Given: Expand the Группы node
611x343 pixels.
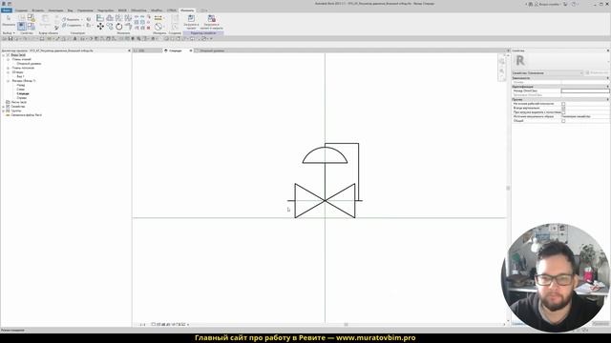Looking at the screenshot, I should tap(4, 111).
